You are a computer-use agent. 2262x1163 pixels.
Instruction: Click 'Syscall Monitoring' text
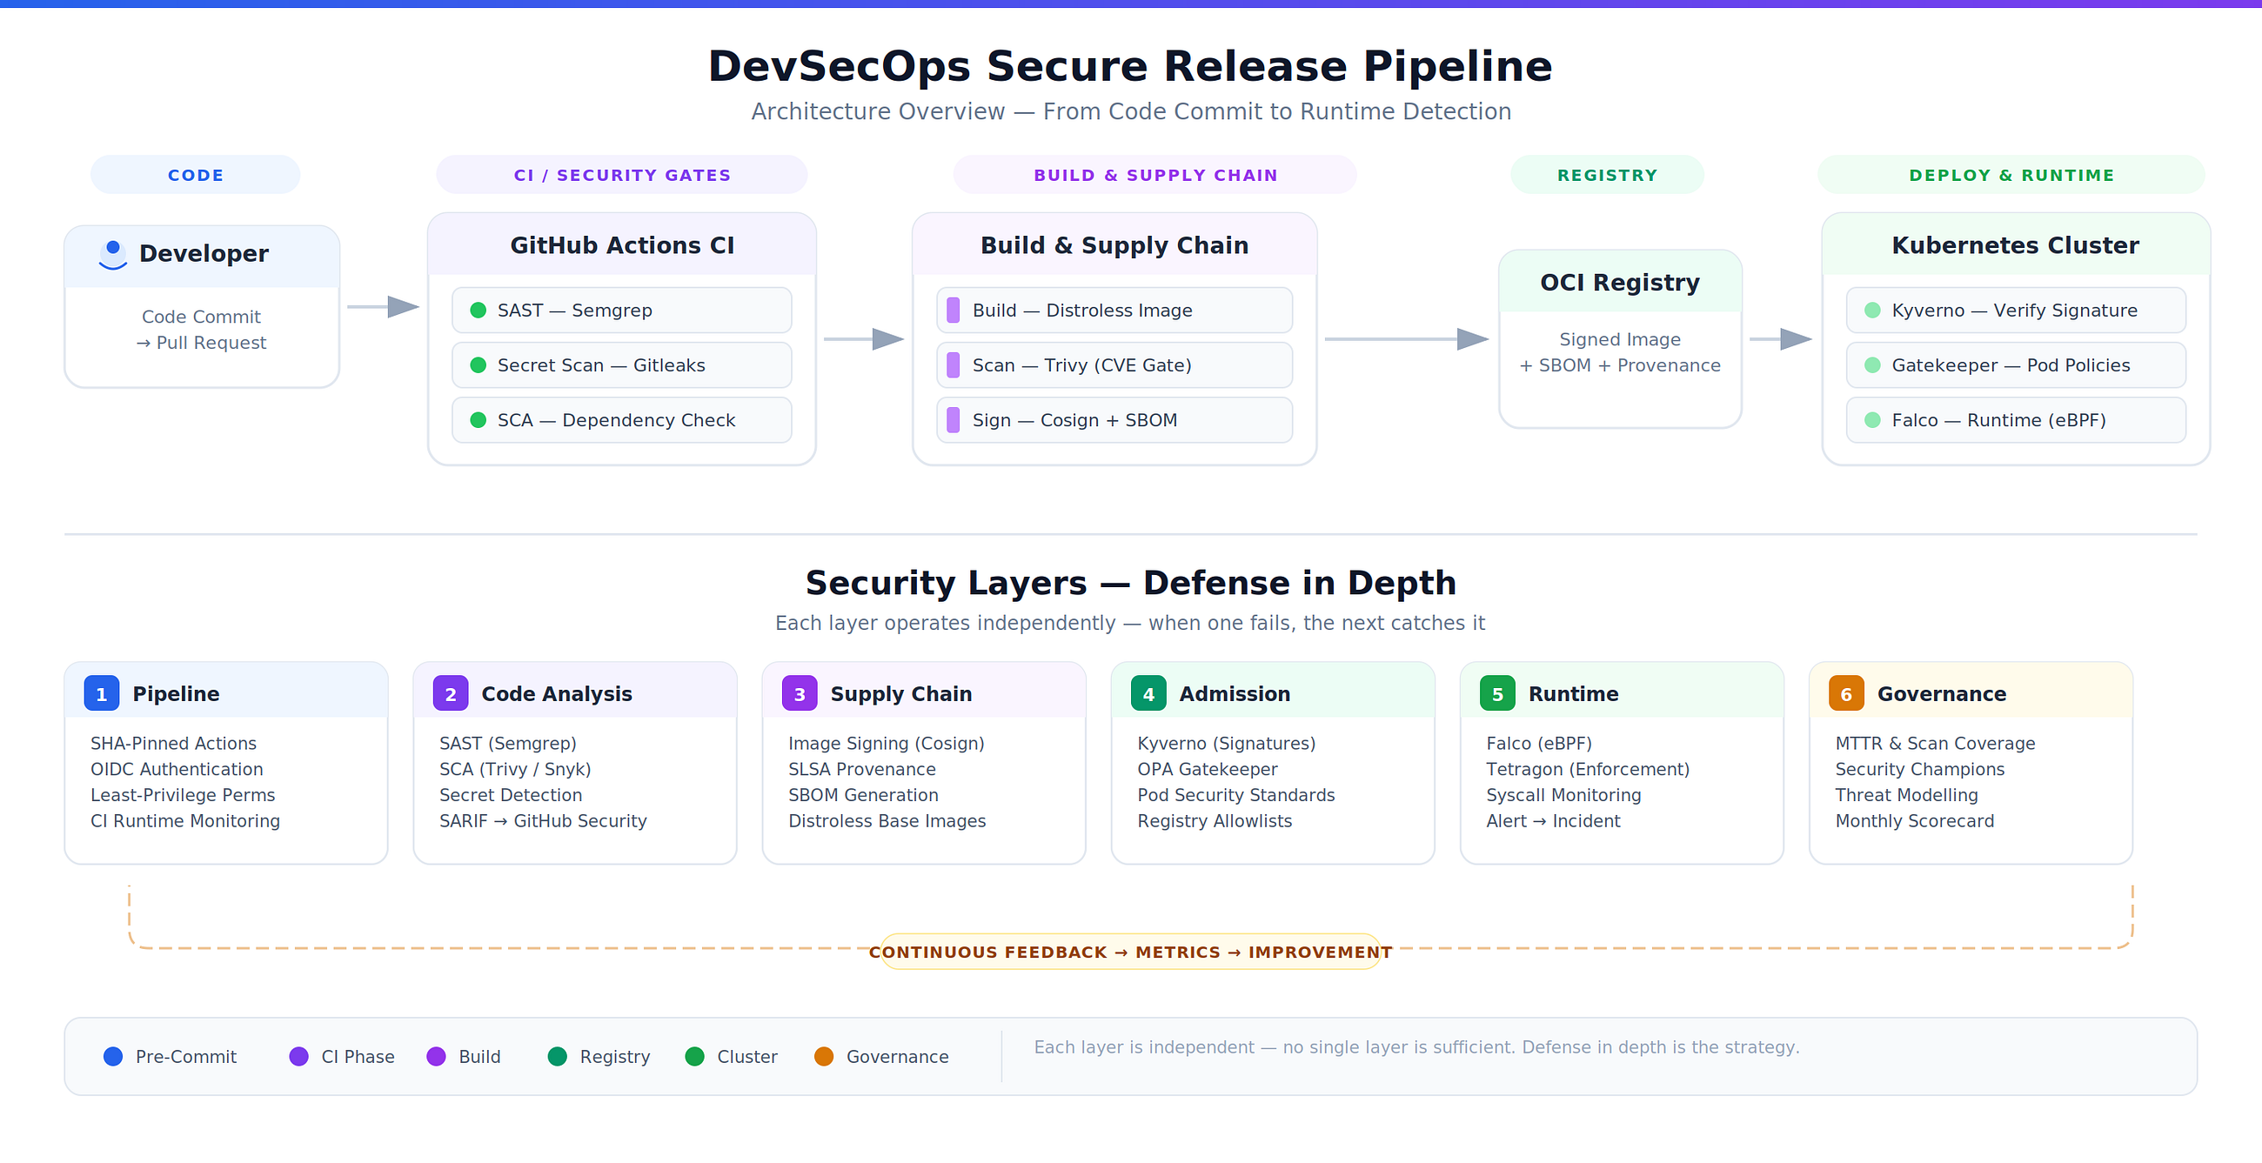tap(1563, 795)
